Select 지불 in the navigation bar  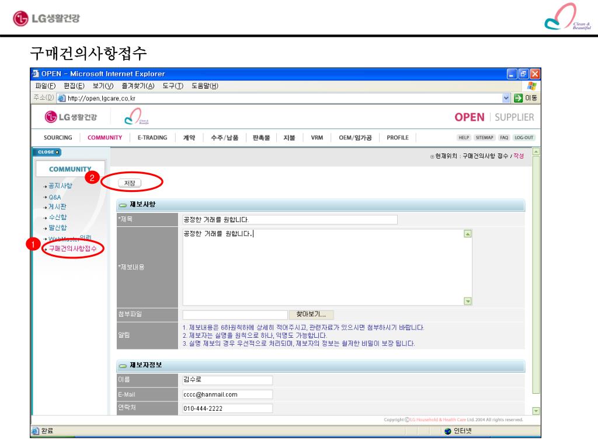click(x=289, y=138)
